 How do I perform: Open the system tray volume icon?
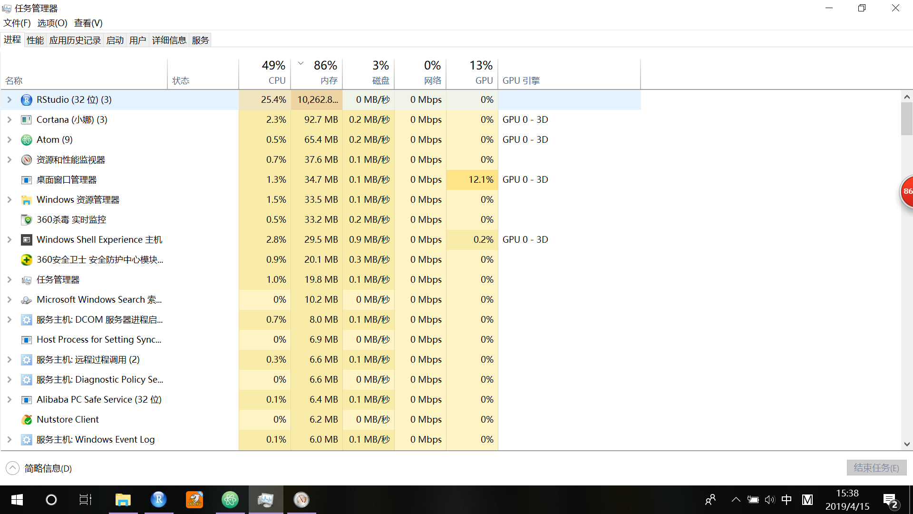point(769,500)
